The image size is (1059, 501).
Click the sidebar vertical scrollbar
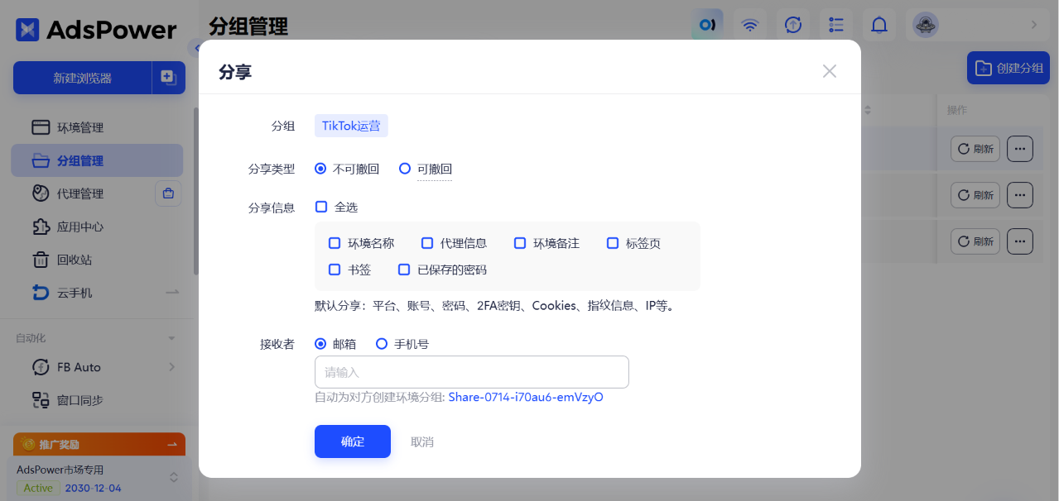coord(196,190)
